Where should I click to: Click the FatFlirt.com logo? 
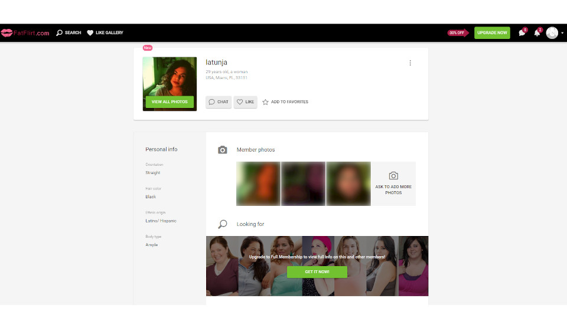tap(25, 33)
